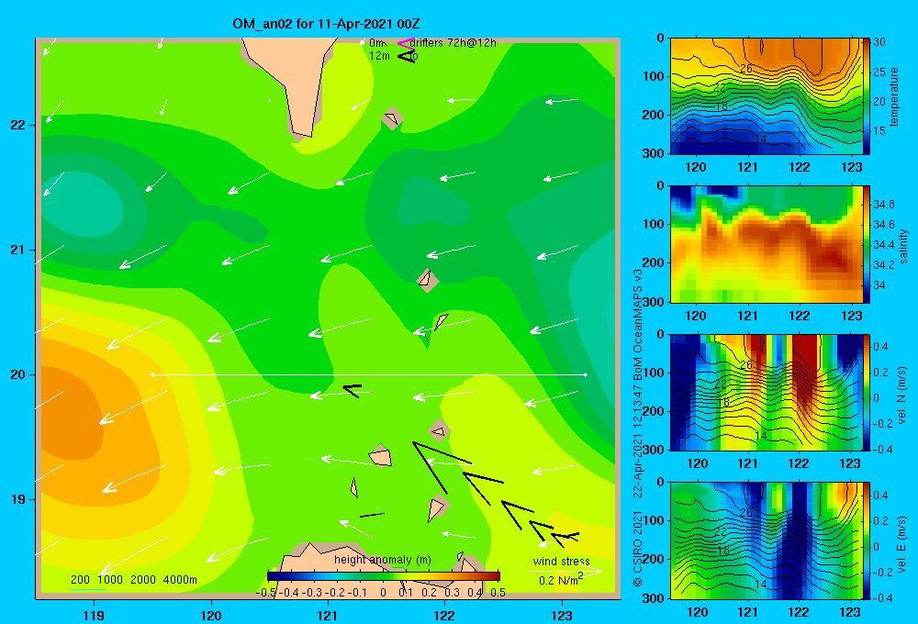The height and width of the screenshot is (624, 918).
Task: Select the "vel. N (m/s)" axis label
Action: tap(902, 396)
